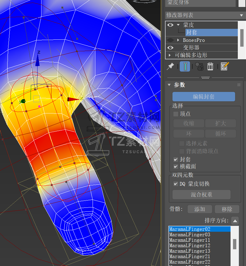Disable the DQ 蒙皮切换 checkbox
246x266 pixels.
coord(176,184)
